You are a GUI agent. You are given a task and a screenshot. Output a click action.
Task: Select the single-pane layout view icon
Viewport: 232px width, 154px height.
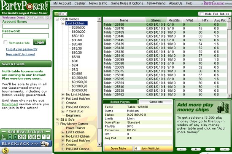pos(65,14)
